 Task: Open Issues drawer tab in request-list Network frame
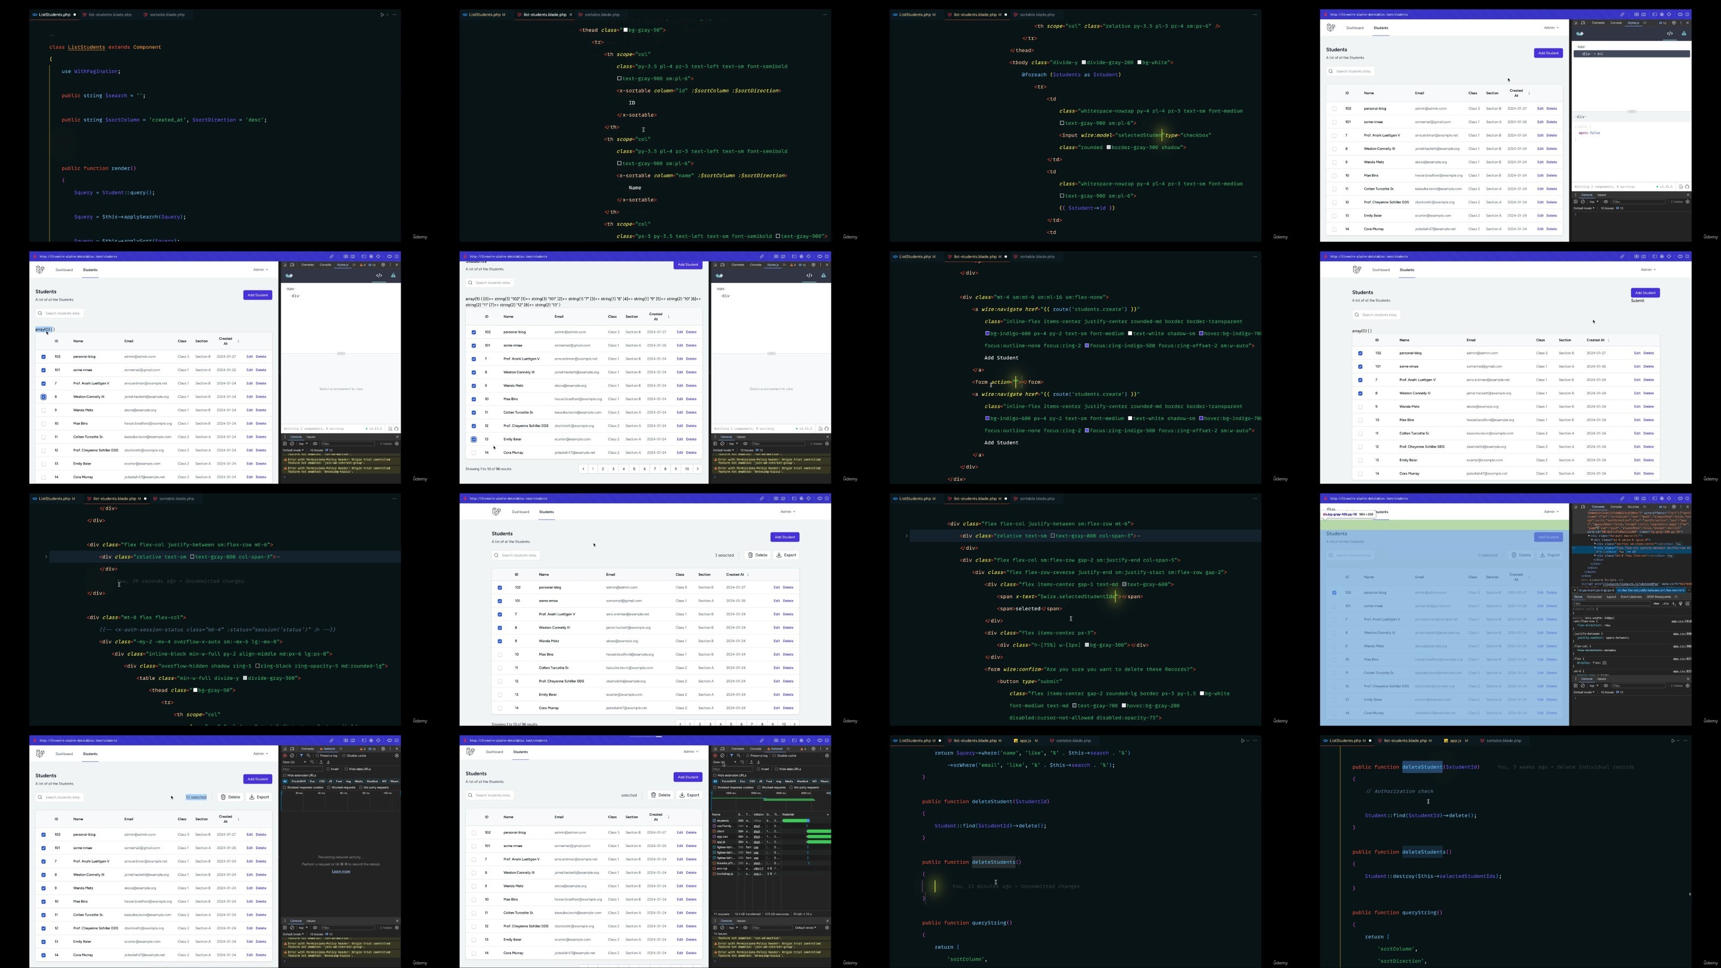click(741, 921)
